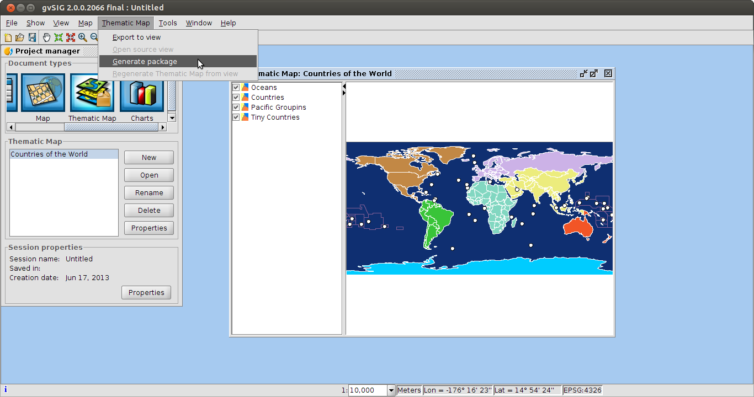
Task: Uncheck the Oceans layer checkbox
Action: click(x=236, y=87)
